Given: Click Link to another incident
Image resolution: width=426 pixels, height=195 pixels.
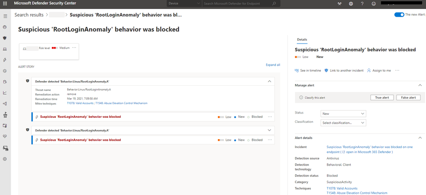Looking at the screenshot, I should (344, 70).
